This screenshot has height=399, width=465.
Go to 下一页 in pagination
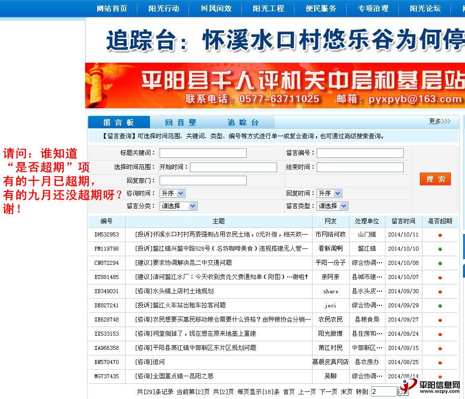coord(329,391)
